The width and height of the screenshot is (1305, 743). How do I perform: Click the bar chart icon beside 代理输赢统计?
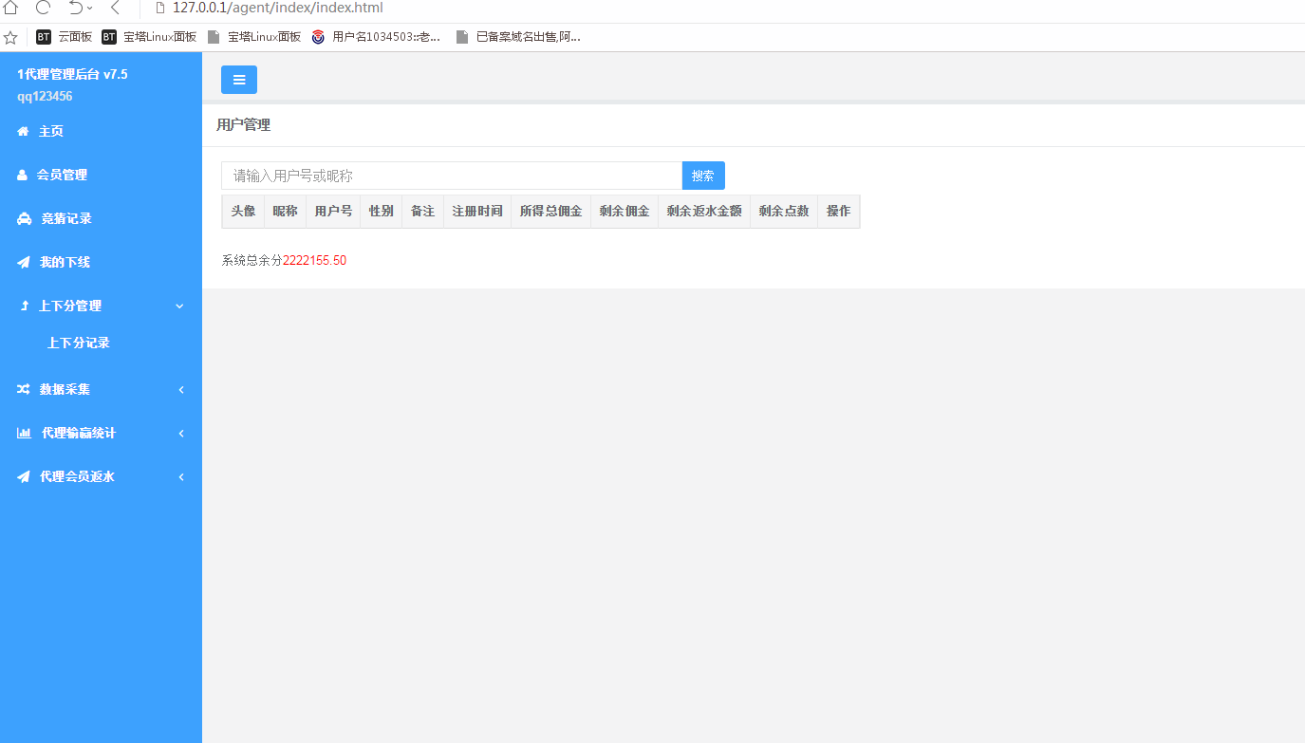click(24, 434)
